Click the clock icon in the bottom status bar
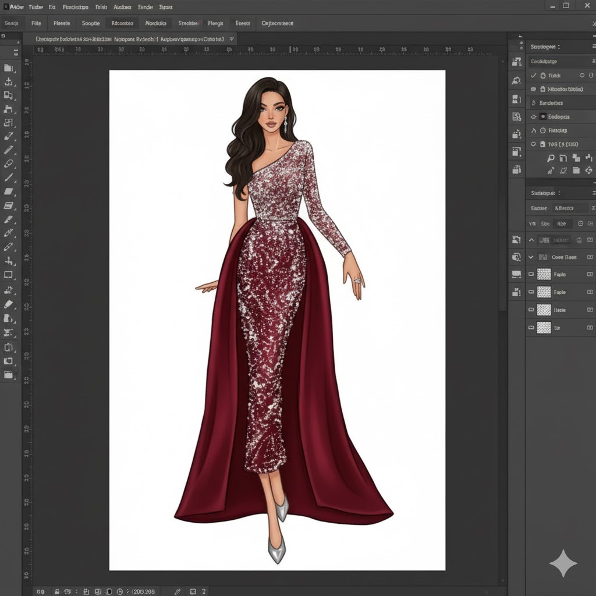Image resolution: width=596 pixels, height=596 pixels. [x=120, y=591]
